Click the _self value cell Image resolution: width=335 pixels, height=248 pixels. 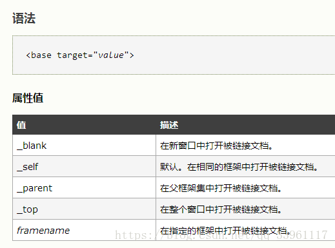tap(84, 166)
